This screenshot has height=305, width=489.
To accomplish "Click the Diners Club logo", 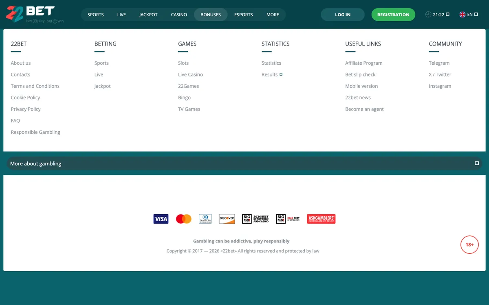I will pos(205,219).
